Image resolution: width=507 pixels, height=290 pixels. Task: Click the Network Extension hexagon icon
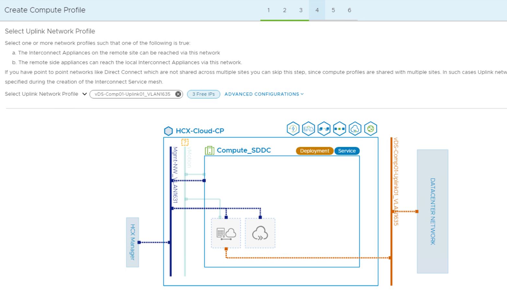(x=340, y=129)
